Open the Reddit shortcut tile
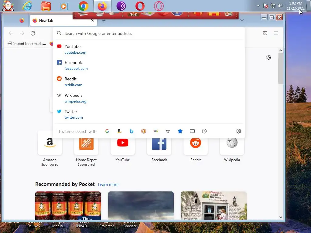The width and height of the screenshot is (311, 233). tap(196, 147)
